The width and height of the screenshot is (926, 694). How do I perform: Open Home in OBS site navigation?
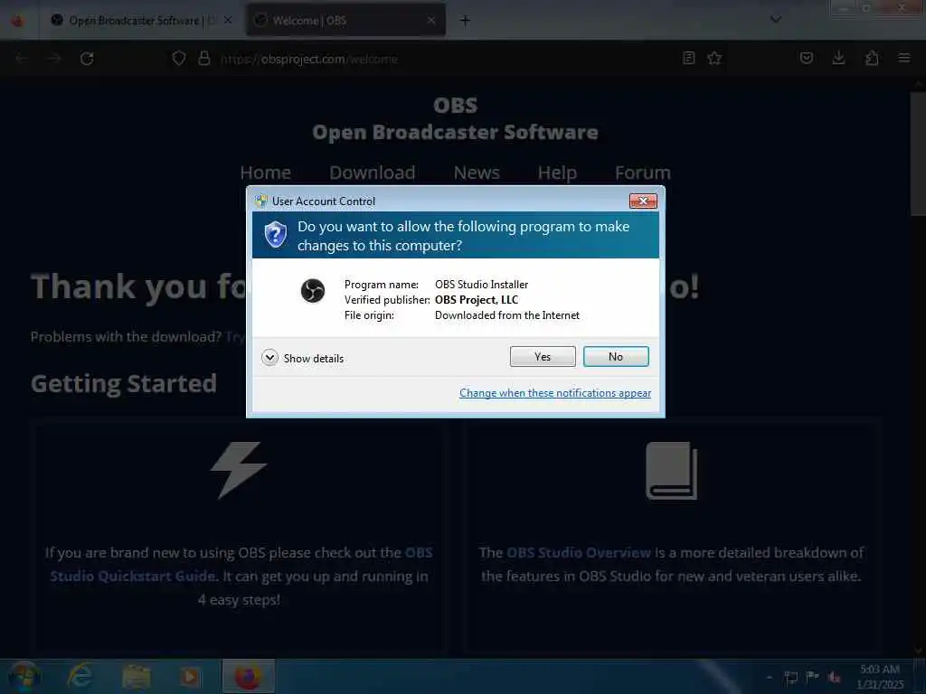click(x=265, y=173)
